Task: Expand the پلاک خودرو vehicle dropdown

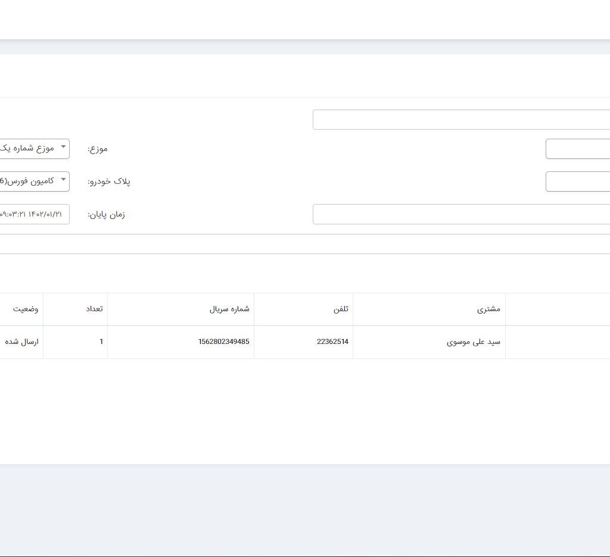Action: coord(33,182)
